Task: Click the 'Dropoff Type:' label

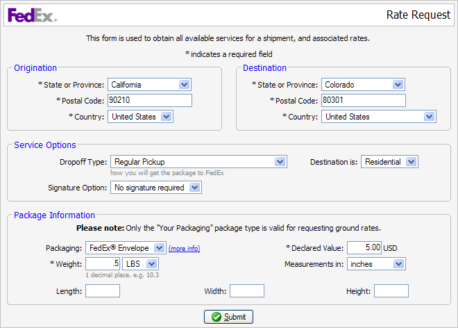Action: tap(83, 162)
